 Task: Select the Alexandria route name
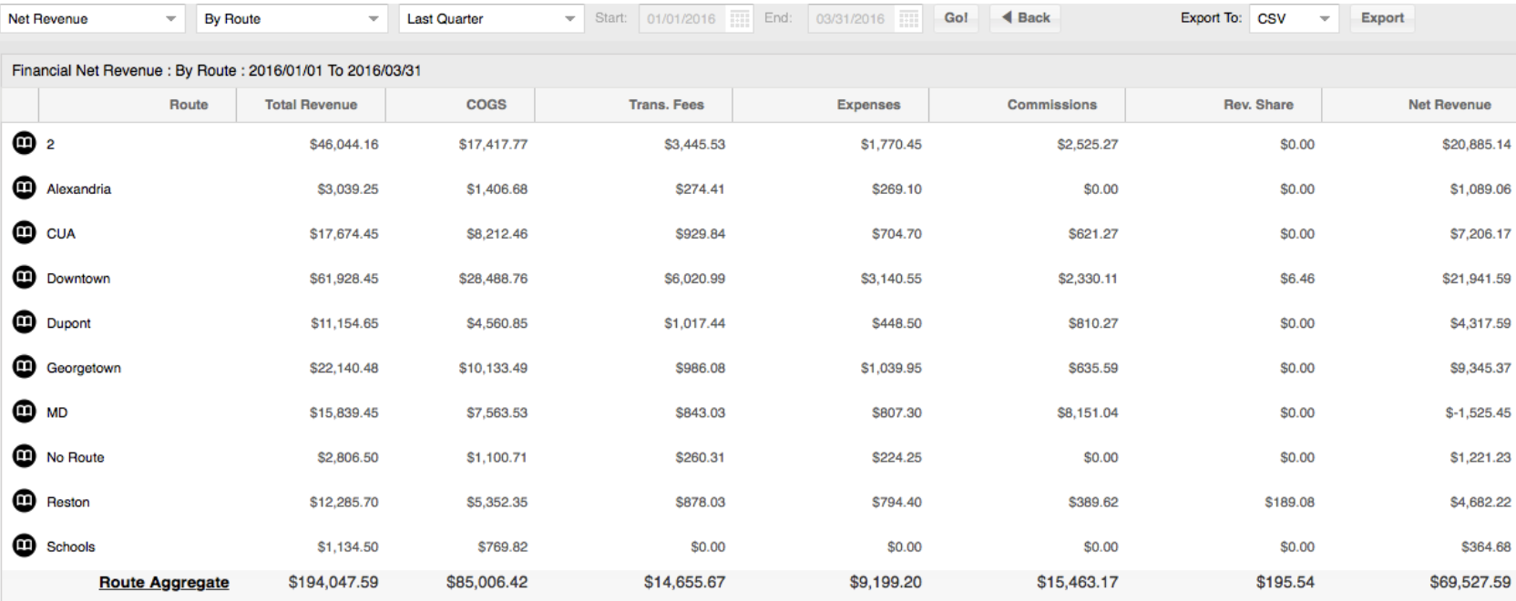pos(79,189)
